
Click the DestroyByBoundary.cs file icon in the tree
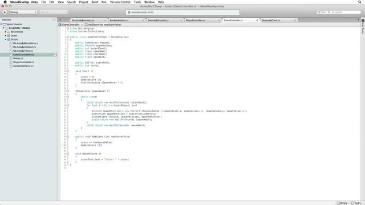(x=11, y=43)
